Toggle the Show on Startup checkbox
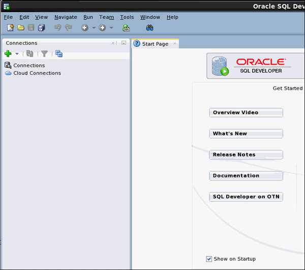The height and width of the screenshot is (270, 305). (209, 259)
